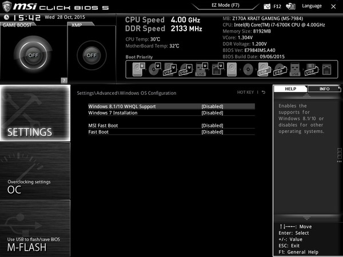The image size is (343, 257).
Task: Click the CPU Temp 30°C reading
Action: 143,39
